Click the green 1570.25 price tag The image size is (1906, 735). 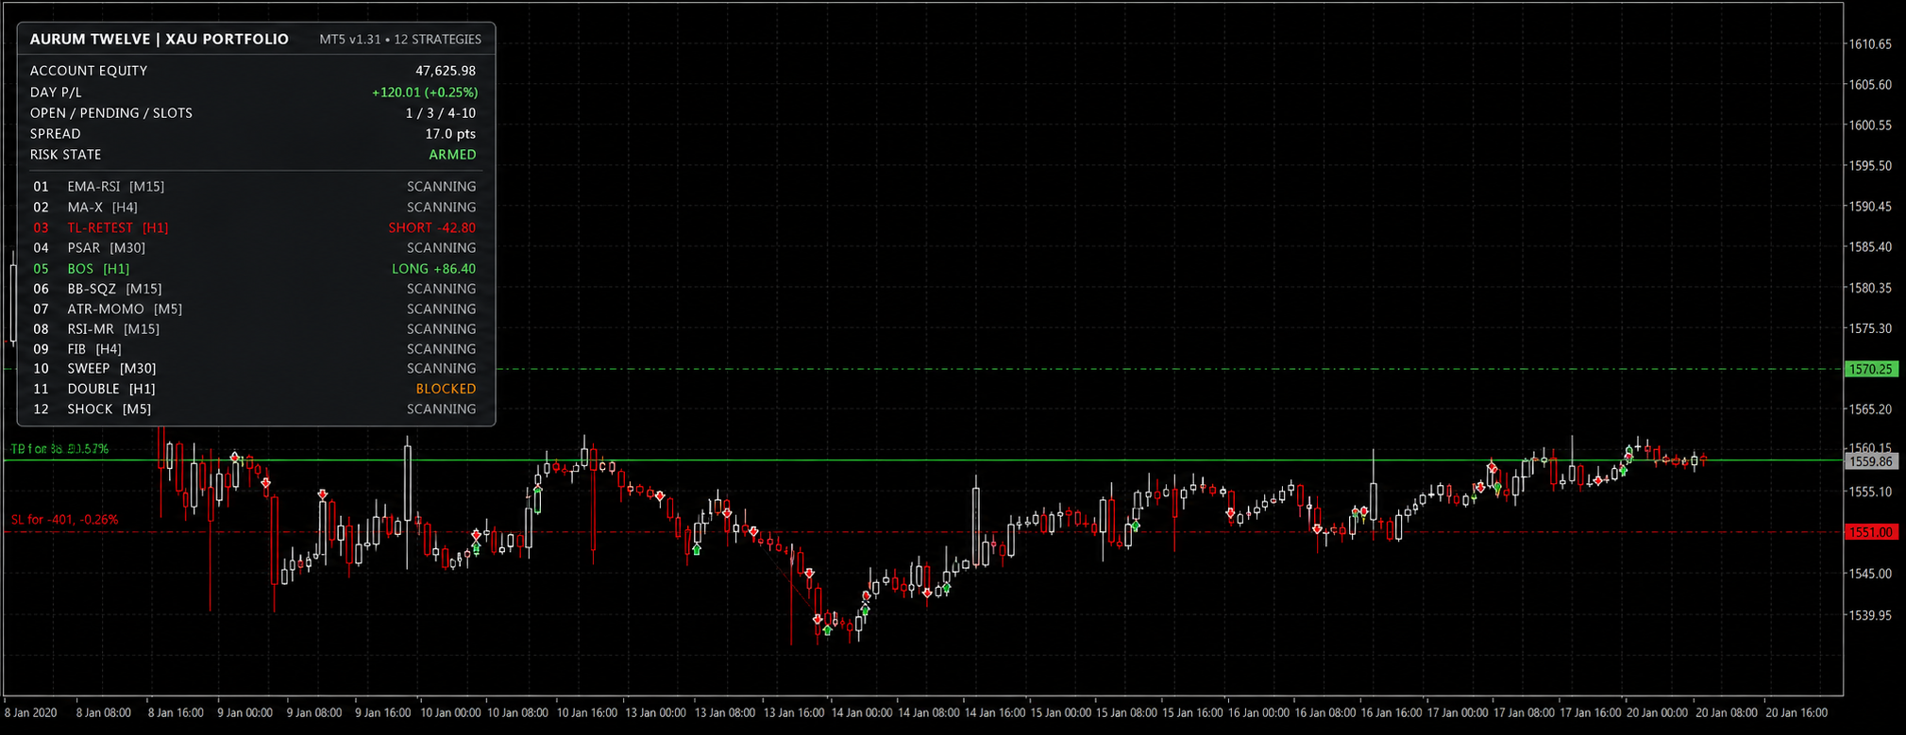pos(1871,369)
